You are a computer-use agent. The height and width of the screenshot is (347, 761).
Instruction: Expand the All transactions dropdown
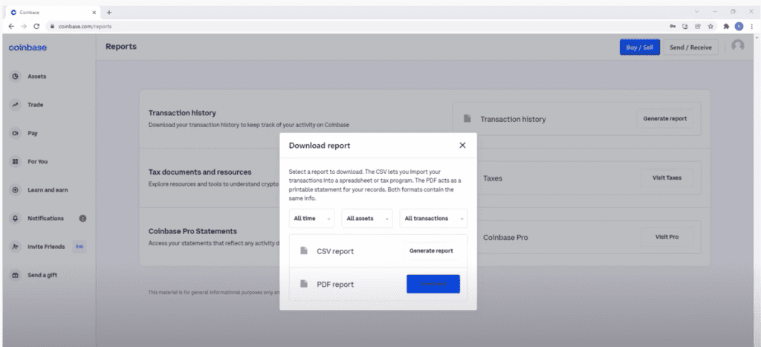click(433, 218)
